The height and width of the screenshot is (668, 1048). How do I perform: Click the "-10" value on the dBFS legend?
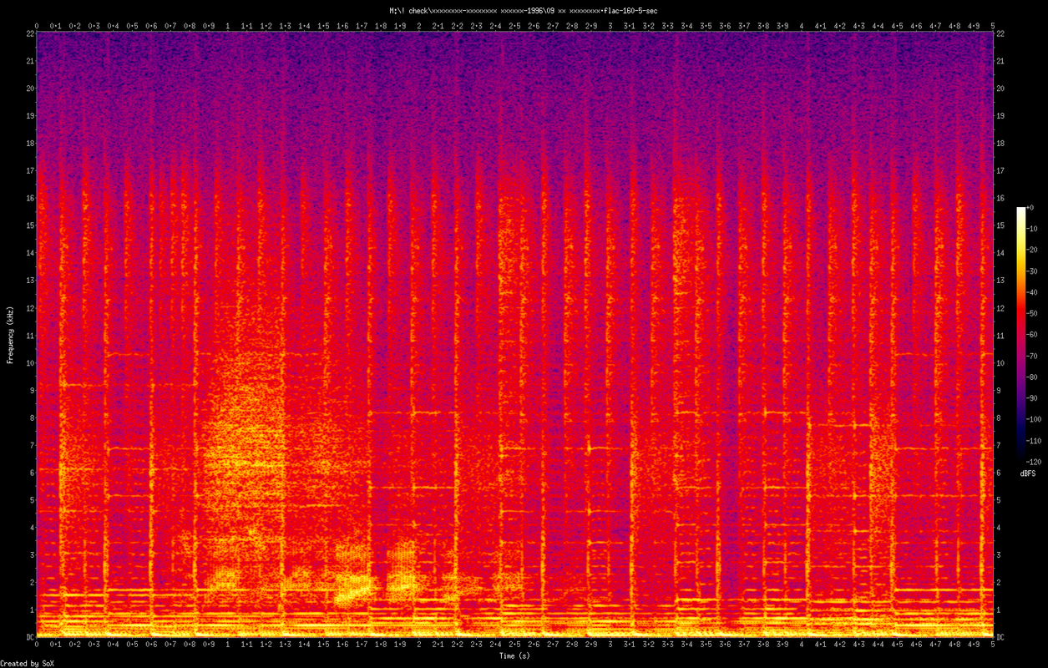(x=1033, y=228)
